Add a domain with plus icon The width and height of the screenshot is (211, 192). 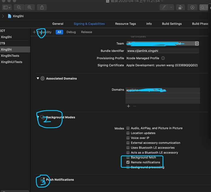(x=128, y=106)
